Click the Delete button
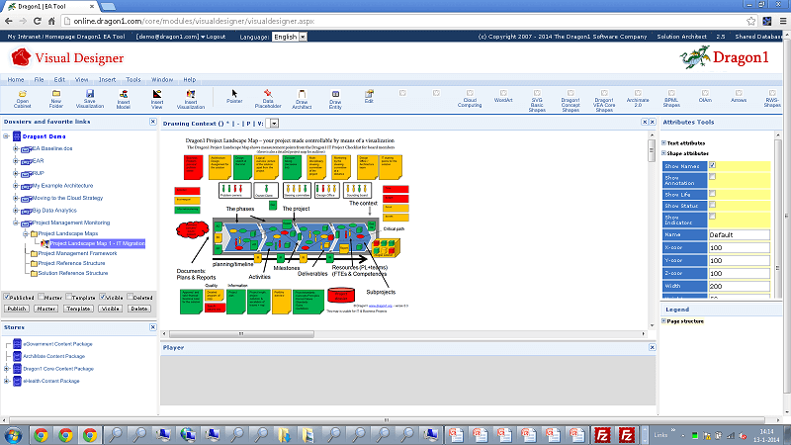 coord(139,309)
